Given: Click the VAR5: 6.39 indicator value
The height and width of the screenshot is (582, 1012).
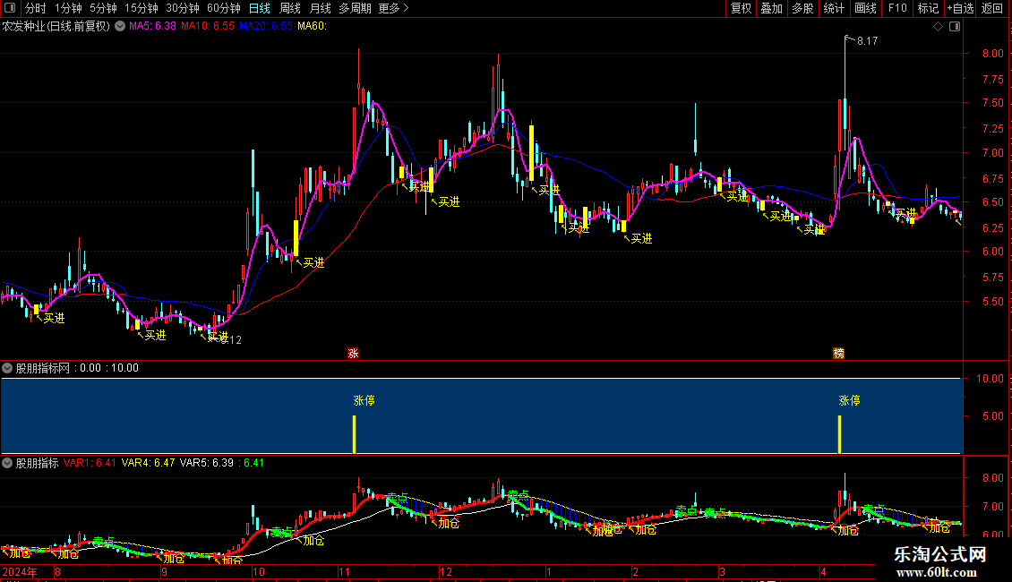Looking at the screenshot, I should coord(207,463).
